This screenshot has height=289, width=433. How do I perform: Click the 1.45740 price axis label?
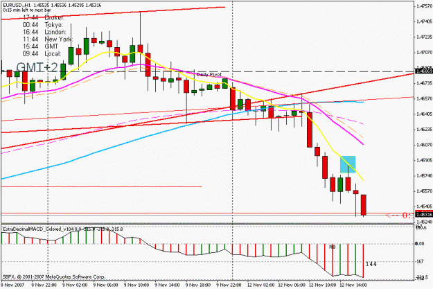pyautogui.click(x=425, y=175)
